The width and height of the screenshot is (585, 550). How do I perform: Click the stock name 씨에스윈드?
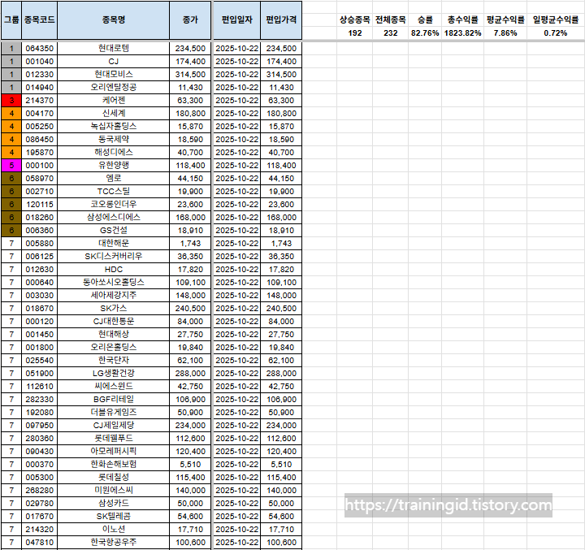[114, 387]
